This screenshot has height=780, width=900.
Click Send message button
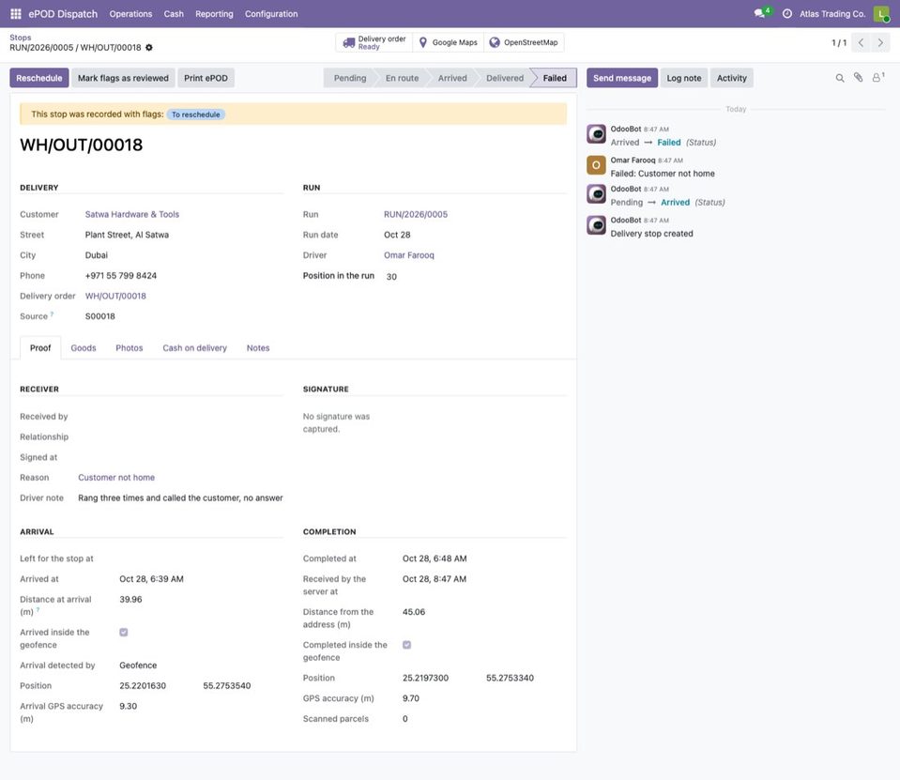(x=622, y=78)
